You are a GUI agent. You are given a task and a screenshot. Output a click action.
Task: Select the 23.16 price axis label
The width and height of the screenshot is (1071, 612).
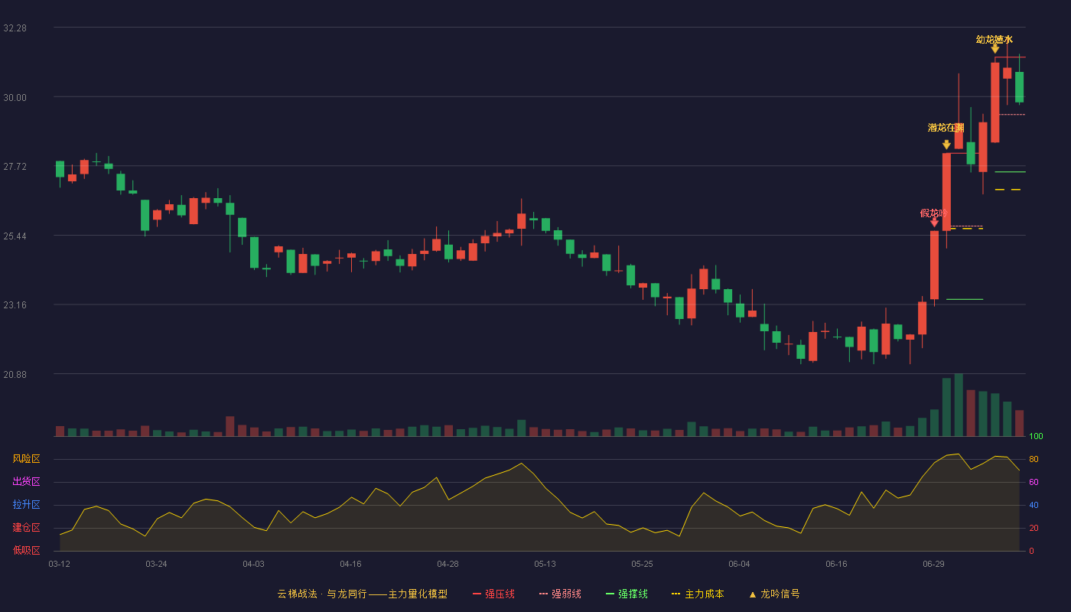click(15, 305)
